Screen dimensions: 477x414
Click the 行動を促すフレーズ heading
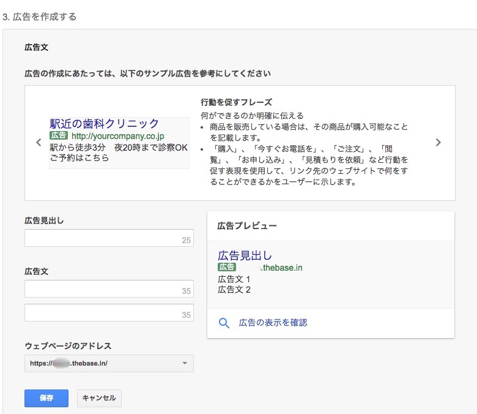point(236,102)
